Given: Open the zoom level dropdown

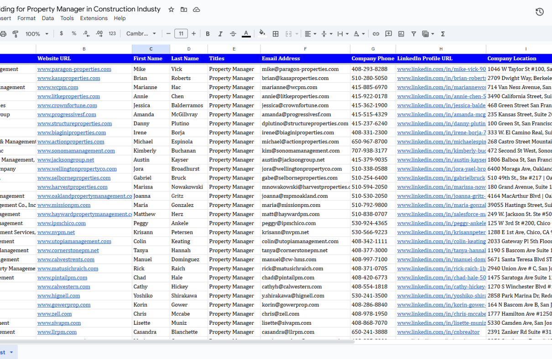Looking at the screenshot, I should click(37, 34).
